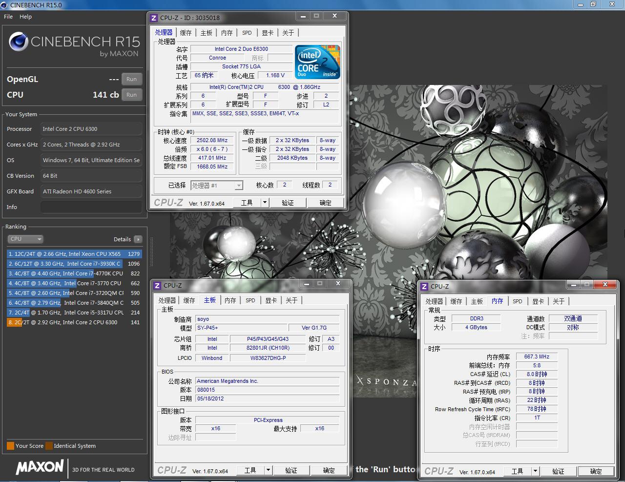Click 验证 button in memory CPU-Z window
This screenshot has width=625, height=482.
point(559,471)
